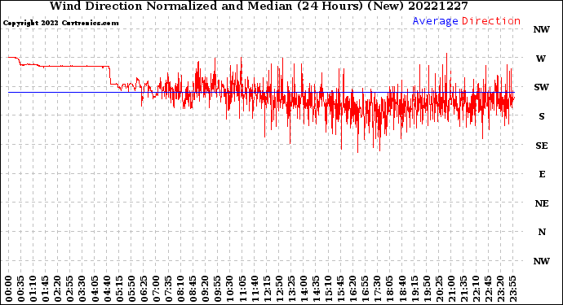Click the 13:25 time axis label
The width and height of the screenshot is (563, 305).
click(x=291, y=289)
